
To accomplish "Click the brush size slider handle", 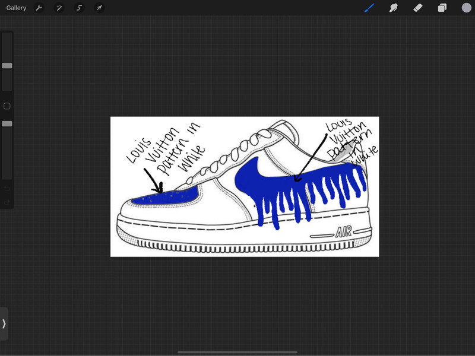I will point(7,66).
